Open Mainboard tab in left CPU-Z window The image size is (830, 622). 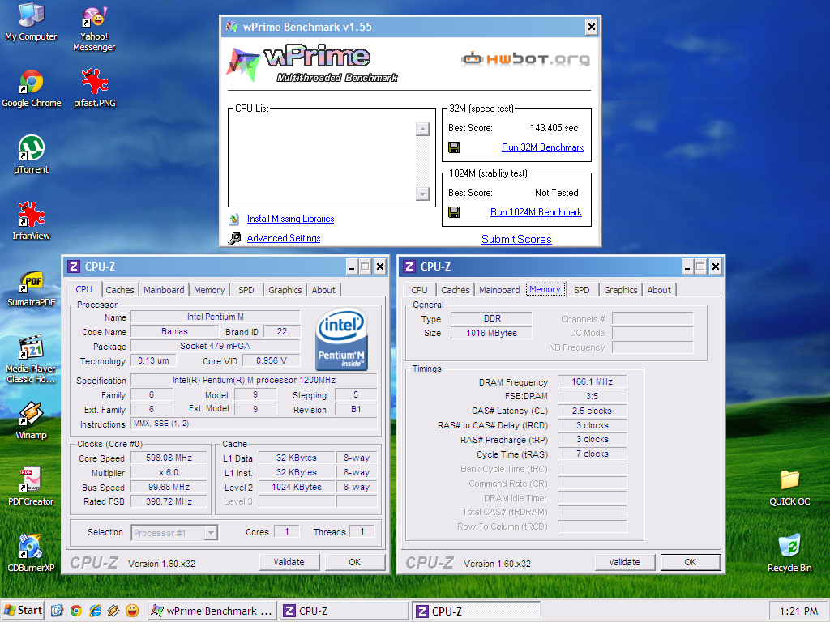[164, 290]
